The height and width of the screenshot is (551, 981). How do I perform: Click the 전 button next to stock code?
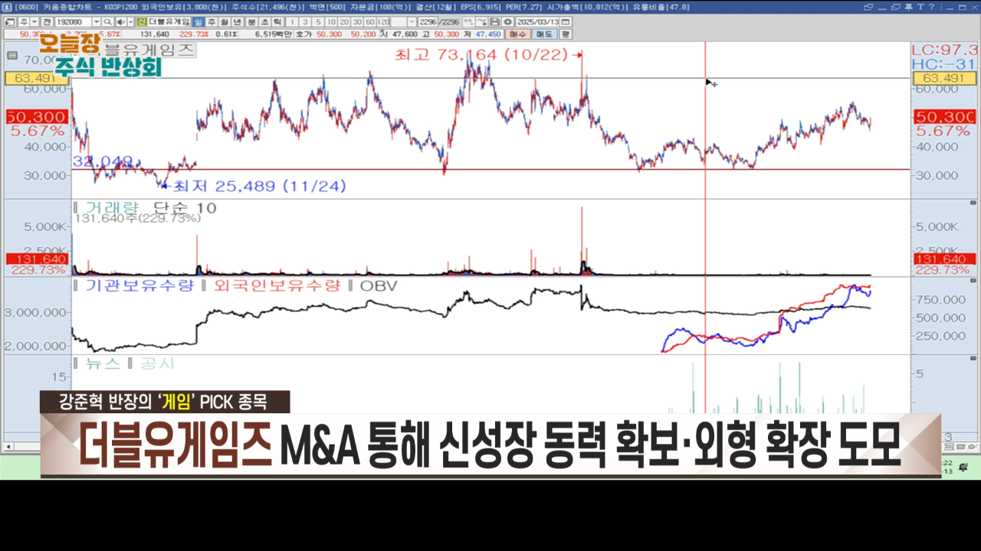click(x=46, y=22)
